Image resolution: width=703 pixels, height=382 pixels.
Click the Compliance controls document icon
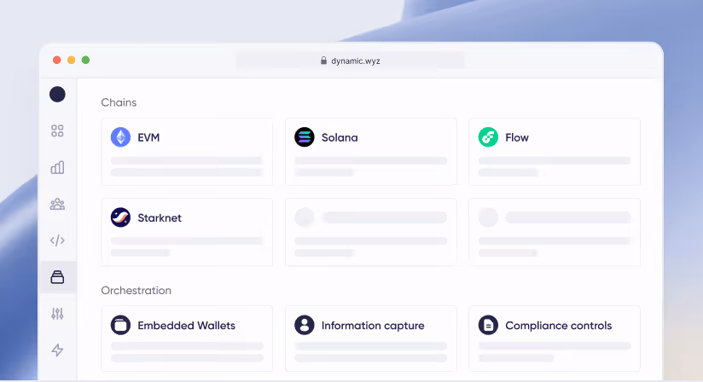[x=488, y=325]
